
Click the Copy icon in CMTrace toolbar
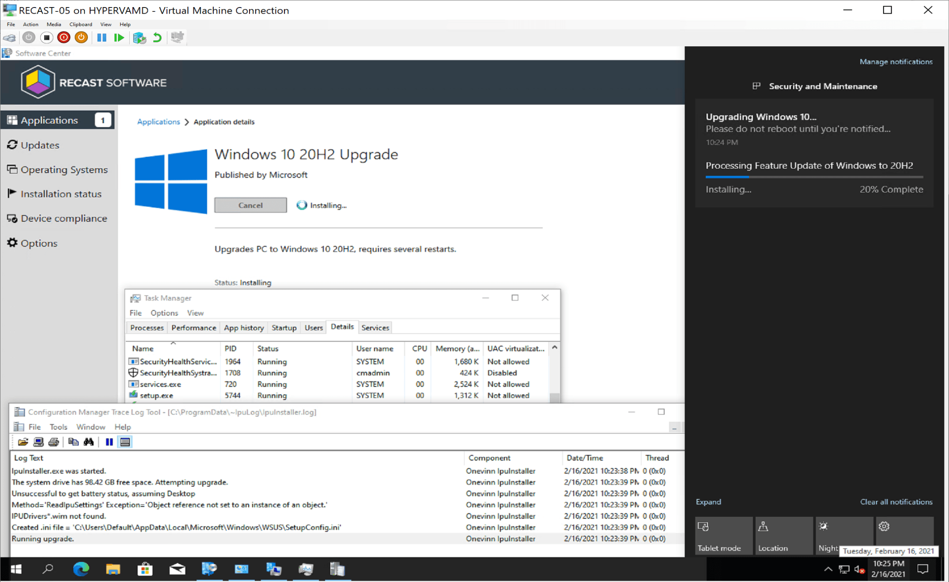pyautogui.click(x=73, y=442)
